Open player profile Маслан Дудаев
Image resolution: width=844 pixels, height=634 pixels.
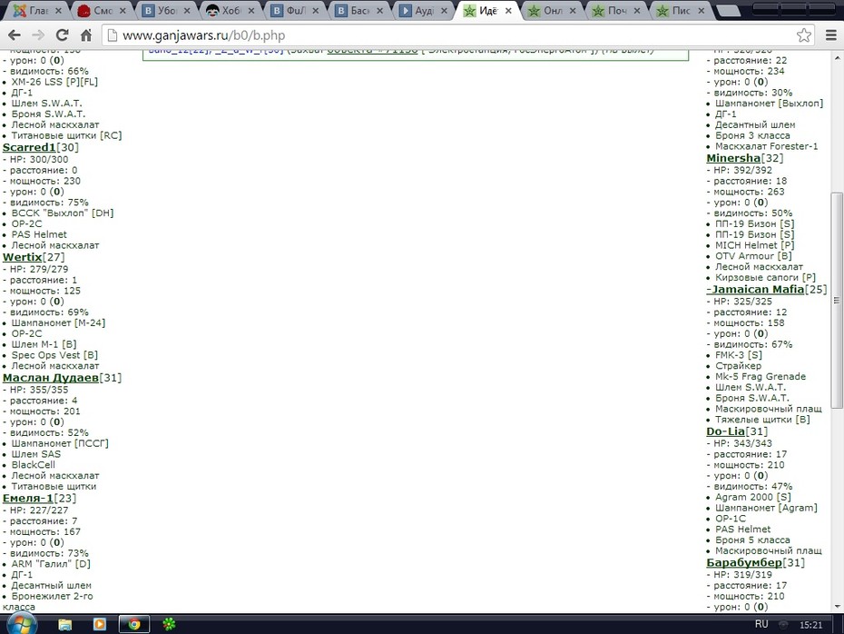click(51, 378)
